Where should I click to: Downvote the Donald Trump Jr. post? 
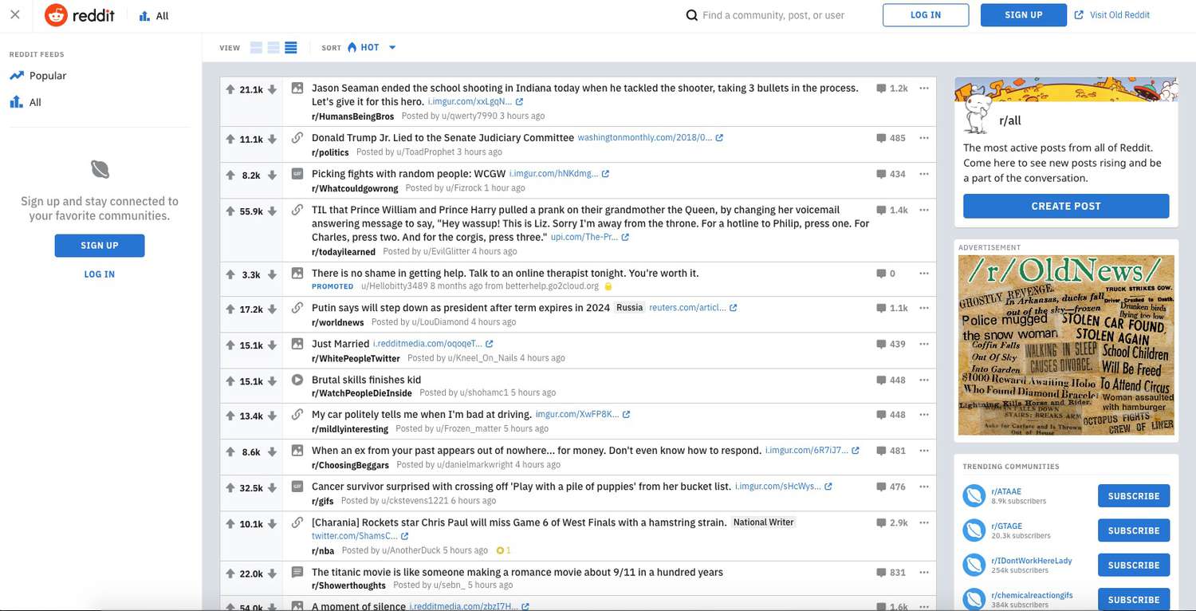pyautogui.click(x=272, y=140)
